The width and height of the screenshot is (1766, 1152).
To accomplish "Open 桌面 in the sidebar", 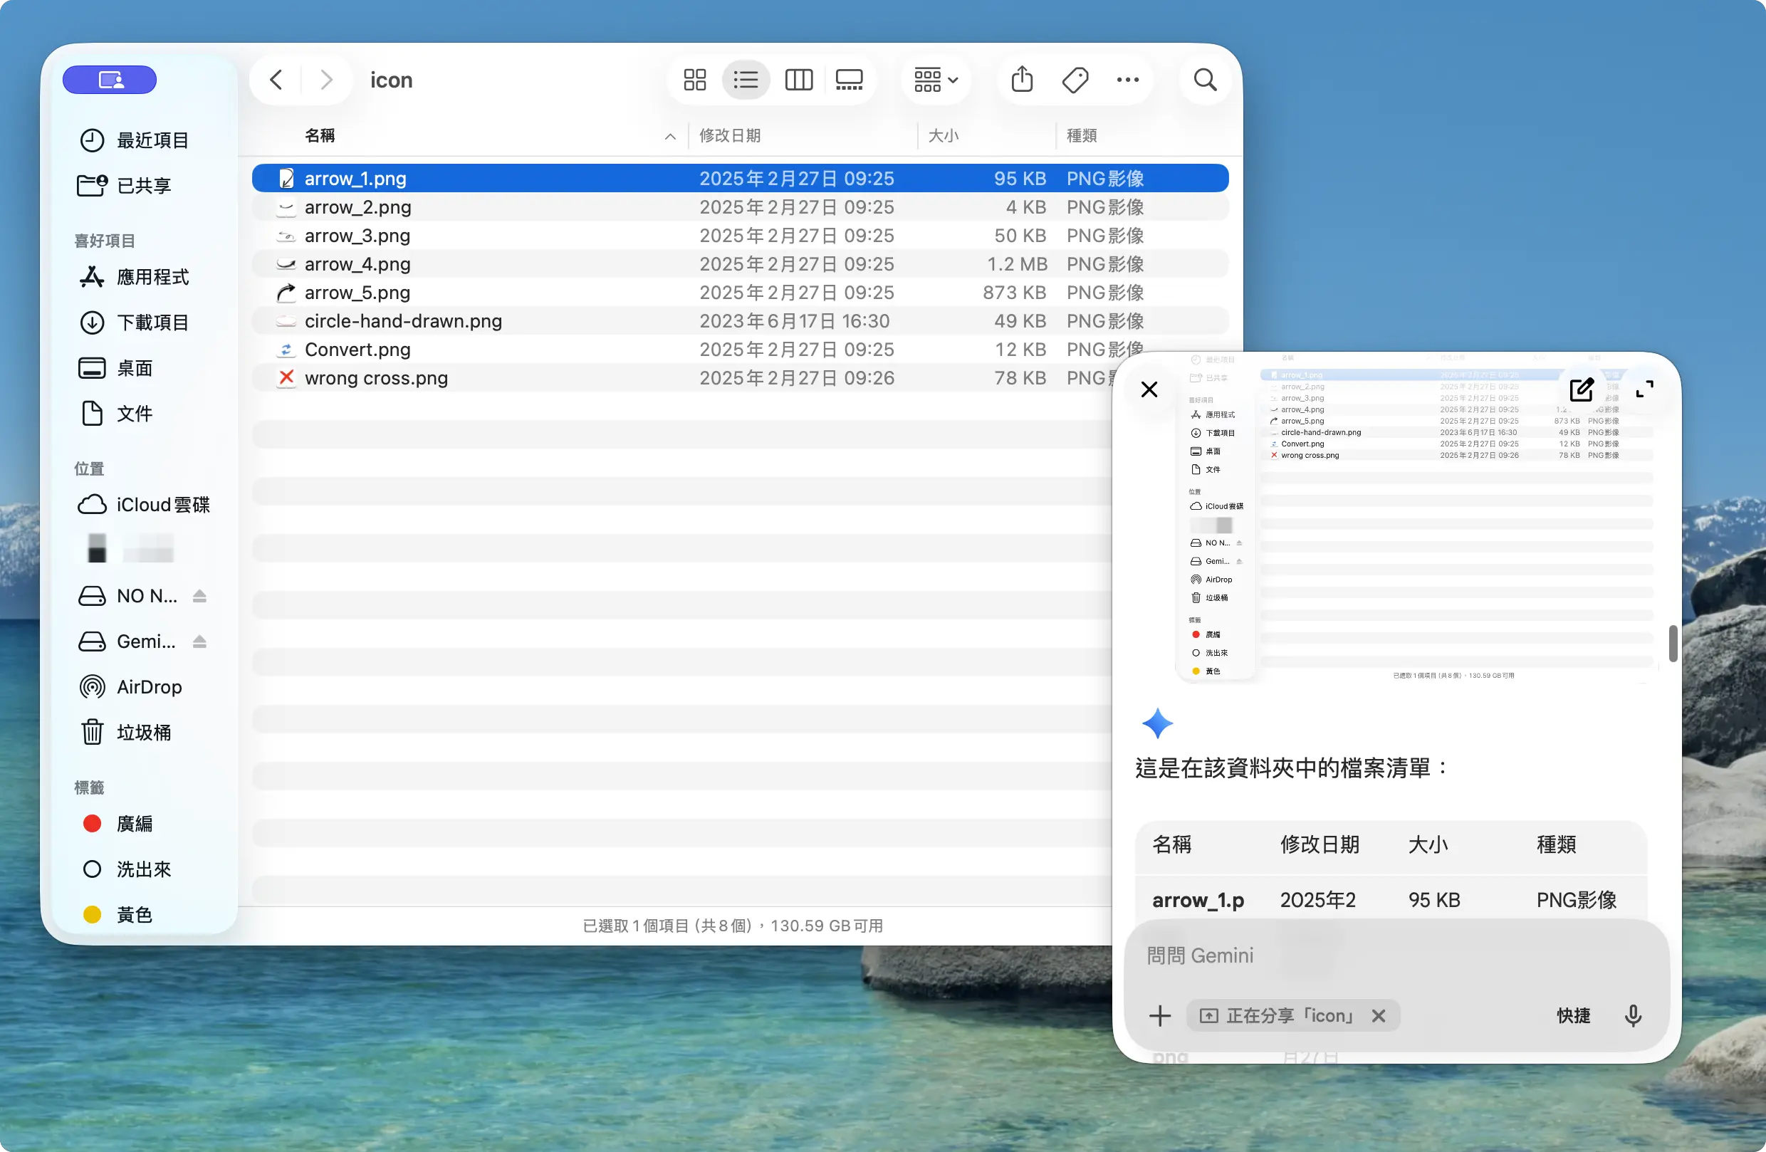I will coord(117,368).
